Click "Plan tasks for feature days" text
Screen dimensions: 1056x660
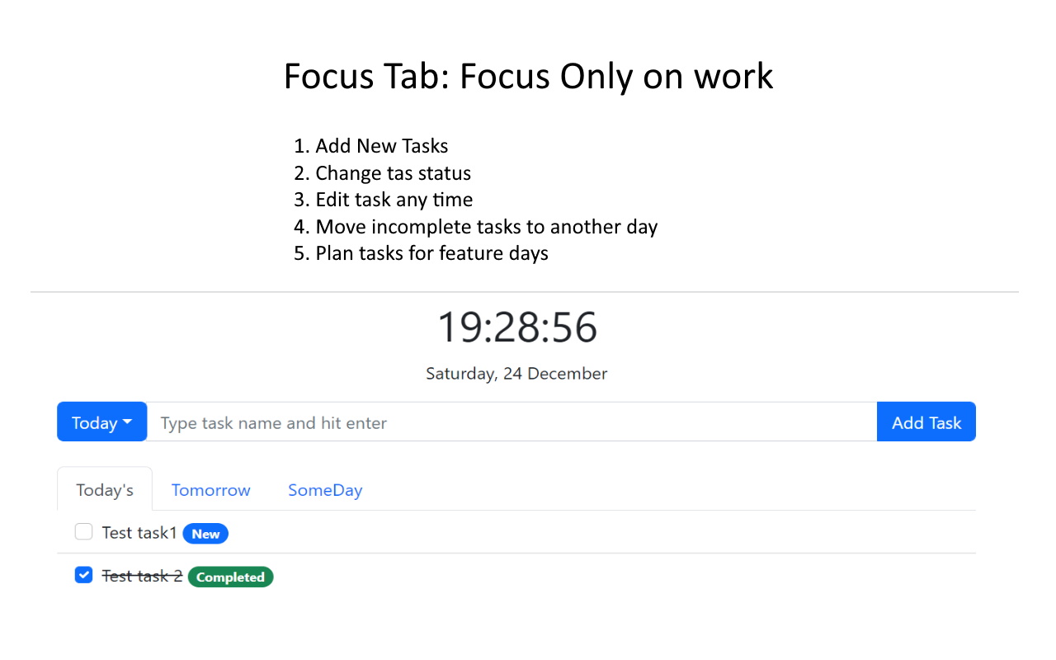click(431, 252)
